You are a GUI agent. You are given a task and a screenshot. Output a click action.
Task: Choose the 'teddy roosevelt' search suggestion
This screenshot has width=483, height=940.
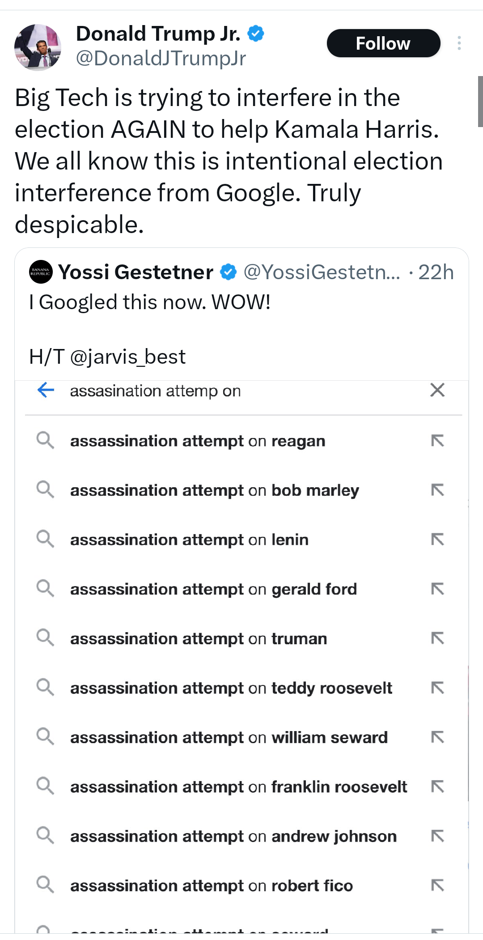point(231,688)
